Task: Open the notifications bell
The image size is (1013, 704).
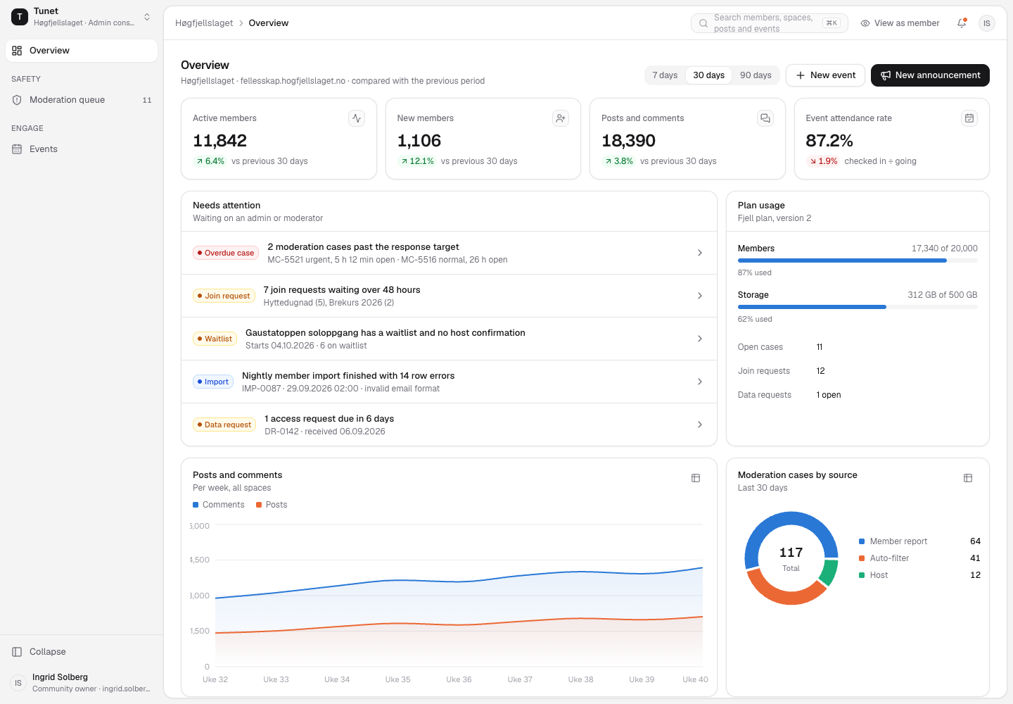Action: [x=962, y=23]
